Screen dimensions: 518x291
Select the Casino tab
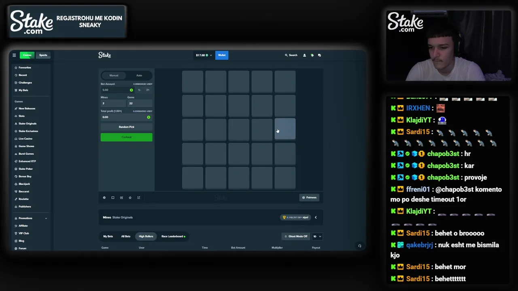pyautogui.click(x=27, y=55)
